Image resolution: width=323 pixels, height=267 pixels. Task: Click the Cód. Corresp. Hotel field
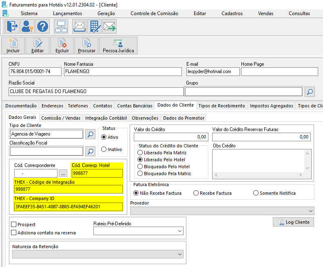tap(97, 173)
